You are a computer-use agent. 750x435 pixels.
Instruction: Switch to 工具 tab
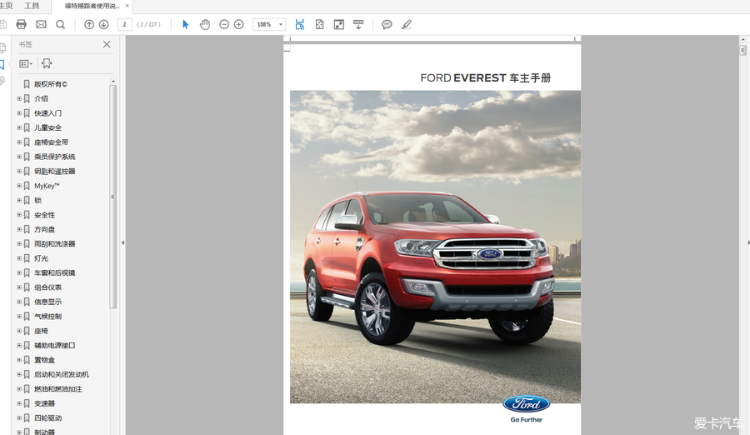coord(32,6)
